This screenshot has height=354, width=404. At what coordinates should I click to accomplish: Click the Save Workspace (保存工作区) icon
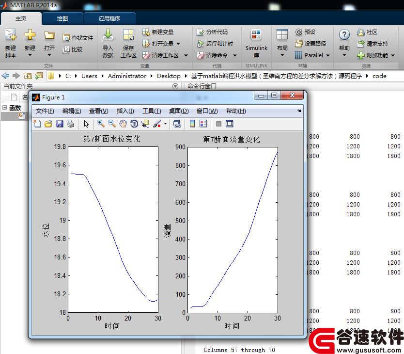(128, 43)
